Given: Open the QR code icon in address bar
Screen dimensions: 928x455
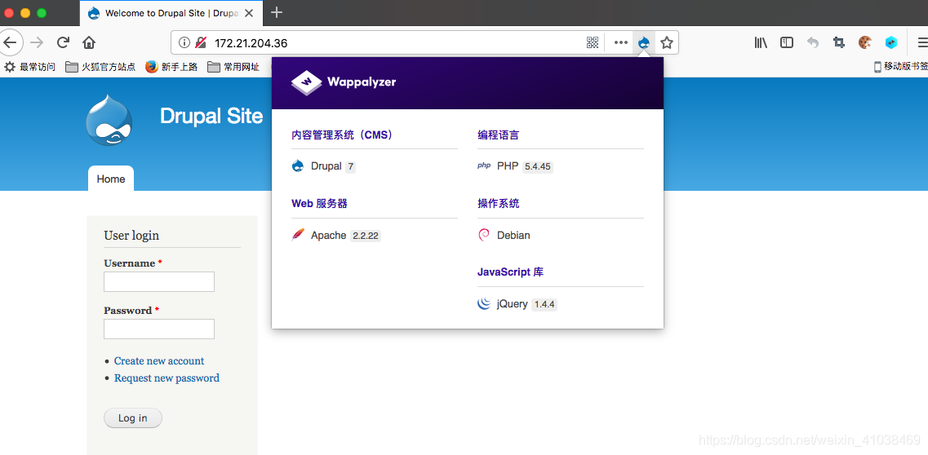Looking at the screenshot, I should coord(593,42).
